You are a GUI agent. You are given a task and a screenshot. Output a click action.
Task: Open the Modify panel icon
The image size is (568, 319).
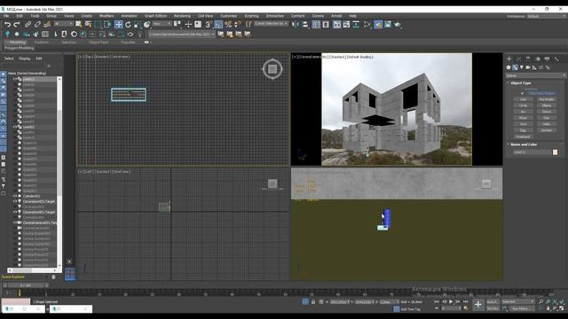pyautogui.click(x=518, y=59)
